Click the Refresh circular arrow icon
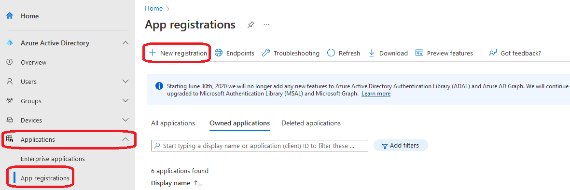The height and width of the screenshot is (190, 570). (331, 53)
